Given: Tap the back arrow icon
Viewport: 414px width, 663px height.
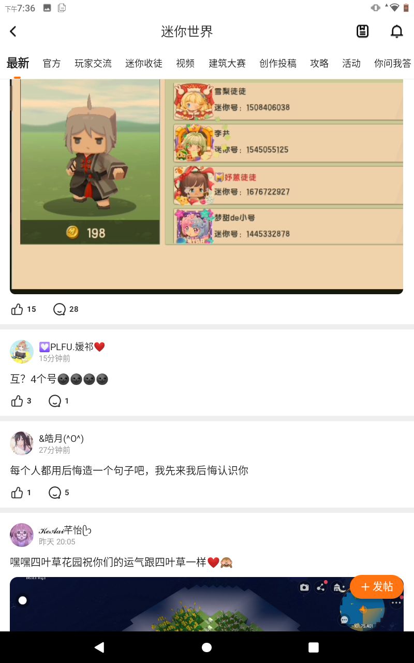Looking at the screenshot, I should click(13, 32).
